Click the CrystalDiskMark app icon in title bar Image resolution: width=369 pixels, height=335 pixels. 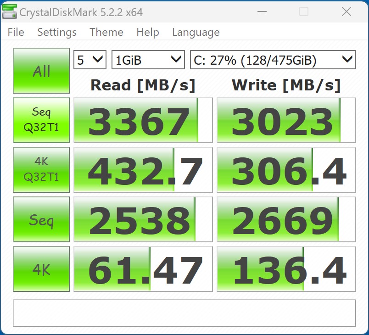coord(10,12)
